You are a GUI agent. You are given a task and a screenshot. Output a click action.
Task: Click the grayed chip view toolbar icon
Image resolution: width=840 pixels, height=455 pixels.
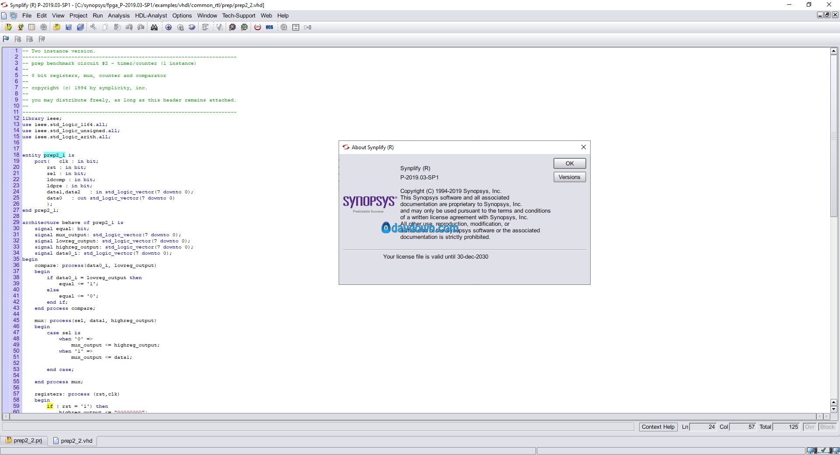click(43, 27)
